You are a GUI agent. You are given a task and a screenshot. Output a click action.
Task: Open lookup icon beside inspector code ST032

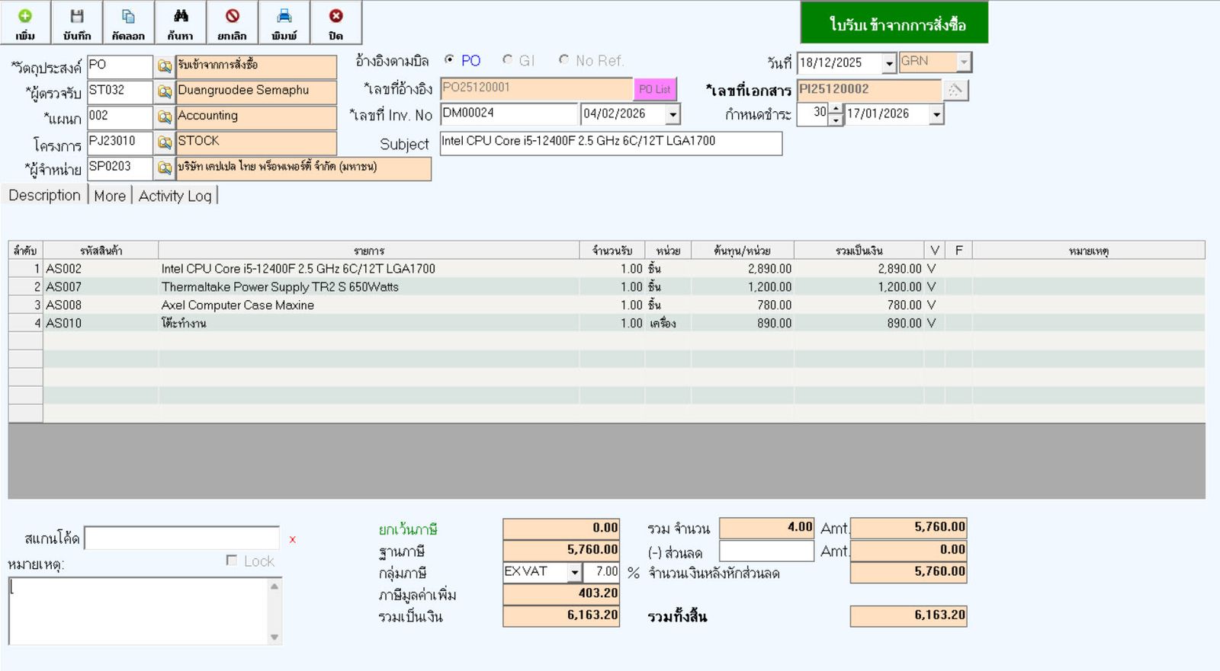tap(164, 92)
